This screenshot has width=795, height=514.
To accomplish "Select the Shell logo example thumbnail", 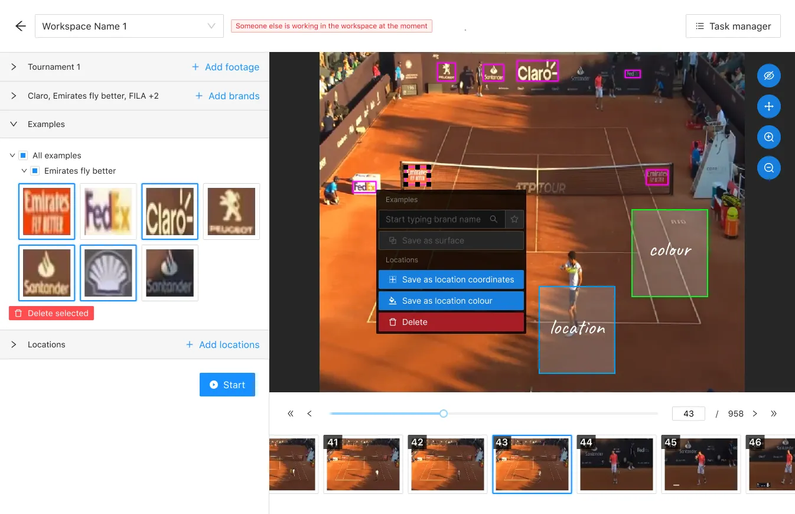I will (108, 273).
